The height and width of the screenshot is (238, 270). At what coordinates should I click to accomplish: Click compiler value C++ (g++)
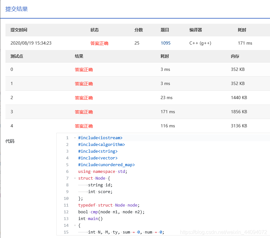point(200,43)
